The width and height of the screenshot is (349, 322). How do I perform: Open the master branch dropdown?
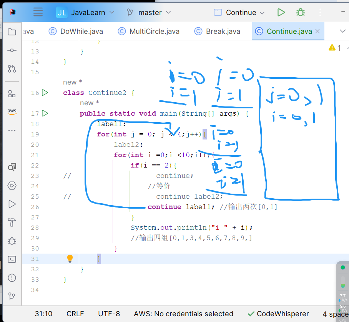149,12
